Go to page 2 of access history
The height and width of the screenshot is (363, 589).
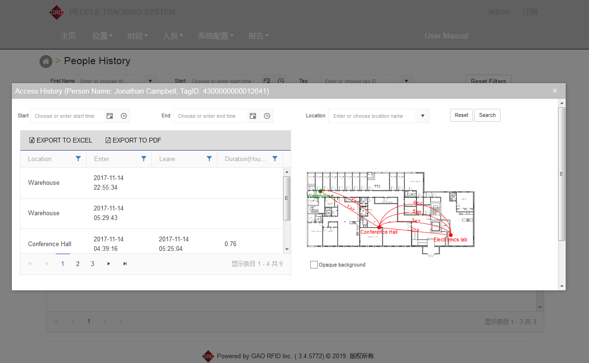pos(78,264)
